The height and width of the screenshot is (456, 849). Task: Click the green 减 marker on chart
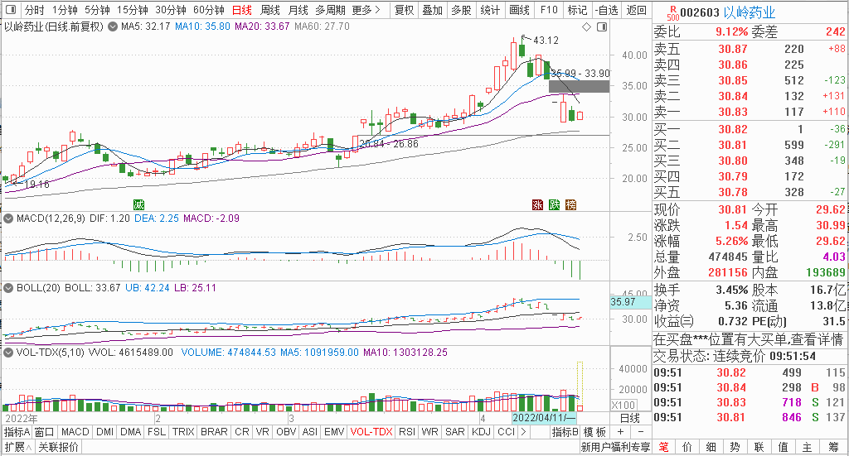pos(139,204)
